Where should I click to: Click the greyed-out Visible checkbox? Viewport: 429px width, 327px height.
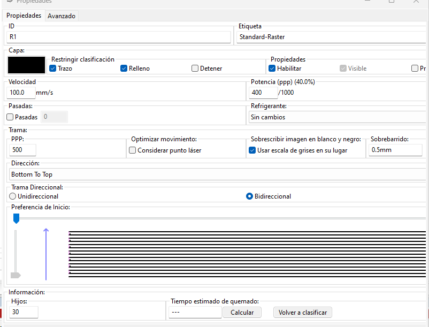(343, 69)
